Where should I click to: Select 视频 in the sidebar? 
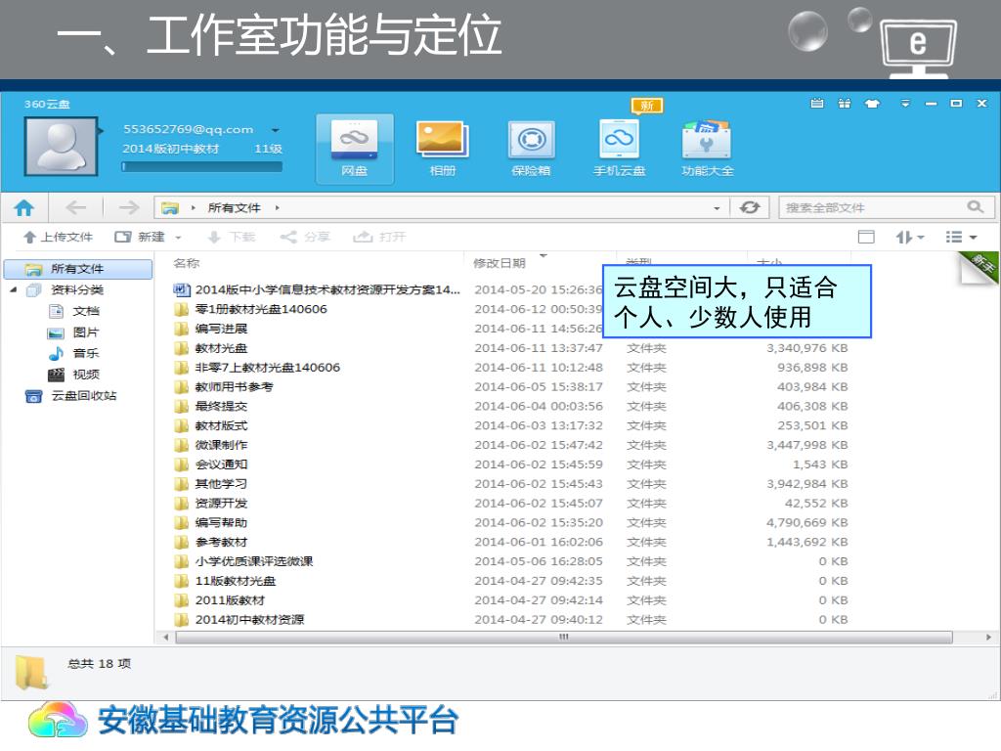[74, 375]
